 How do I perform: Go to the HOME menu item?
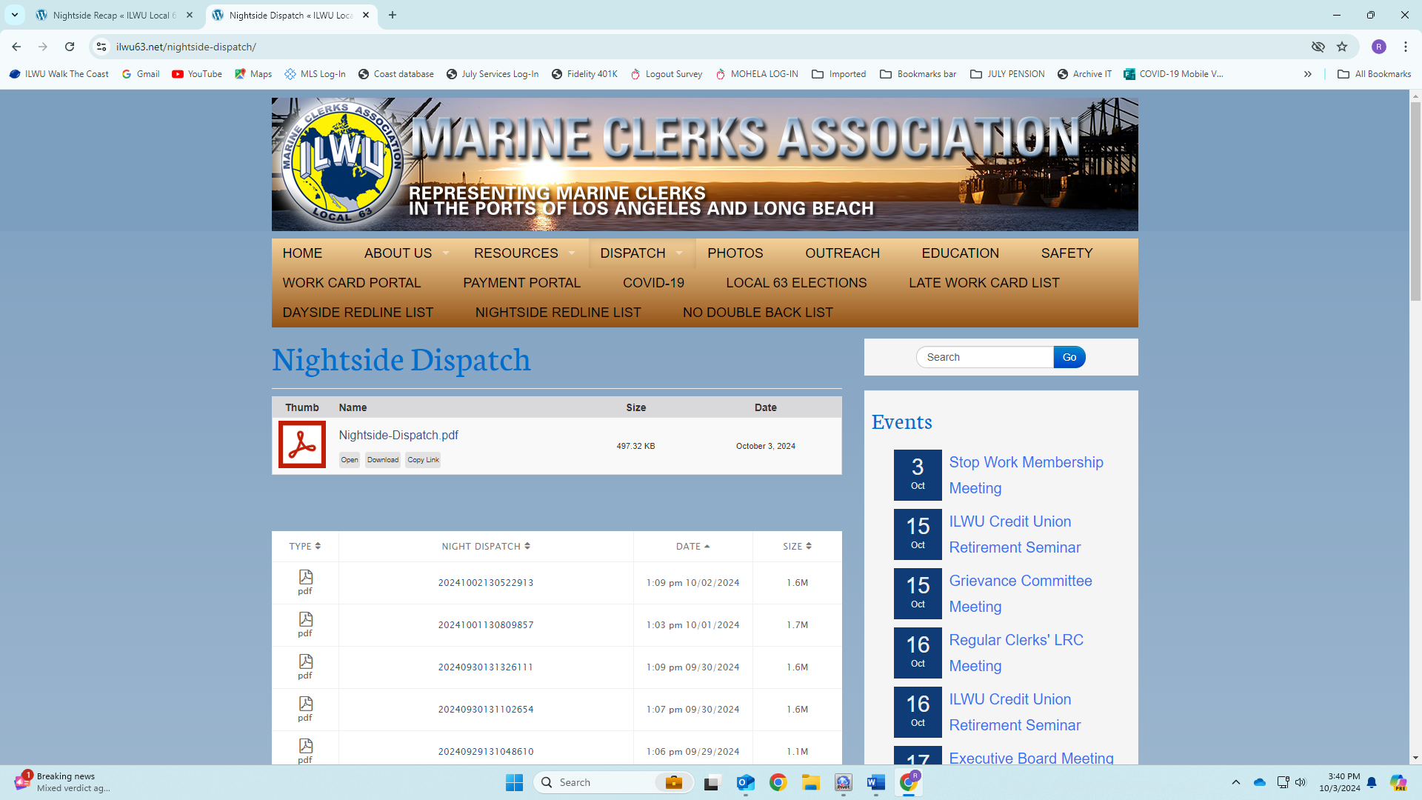pos(302,253)
